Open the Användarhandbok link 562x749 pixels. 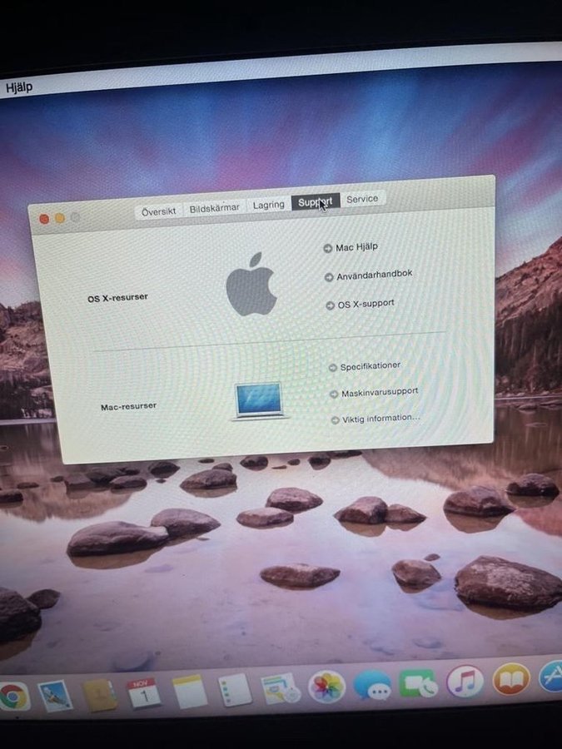point(374,274)
